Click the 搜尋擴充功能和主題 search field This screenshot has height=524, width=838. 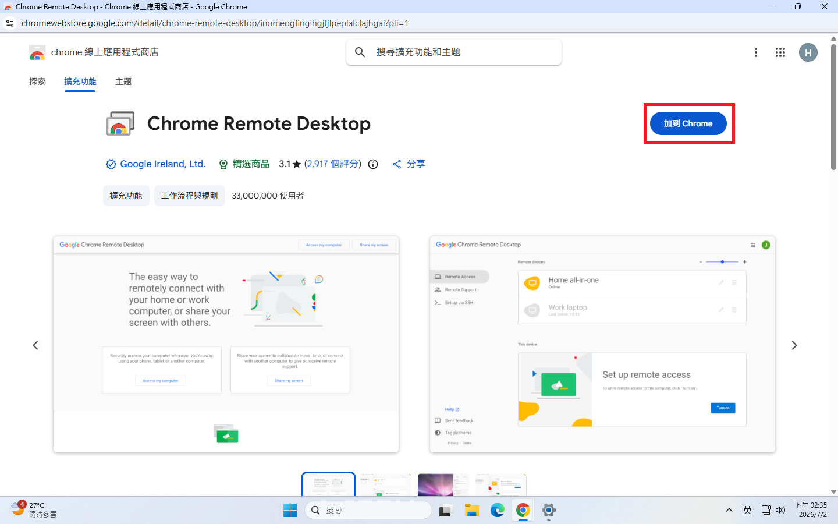[454, 52]
